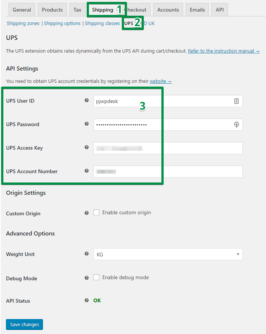This screenshot has width=266, height=334.
Task: Focus the UPS Password field
Action: tap(168, 124)
